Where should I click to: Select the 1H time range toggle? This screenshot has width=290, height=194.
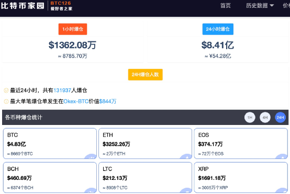point(250,117)
